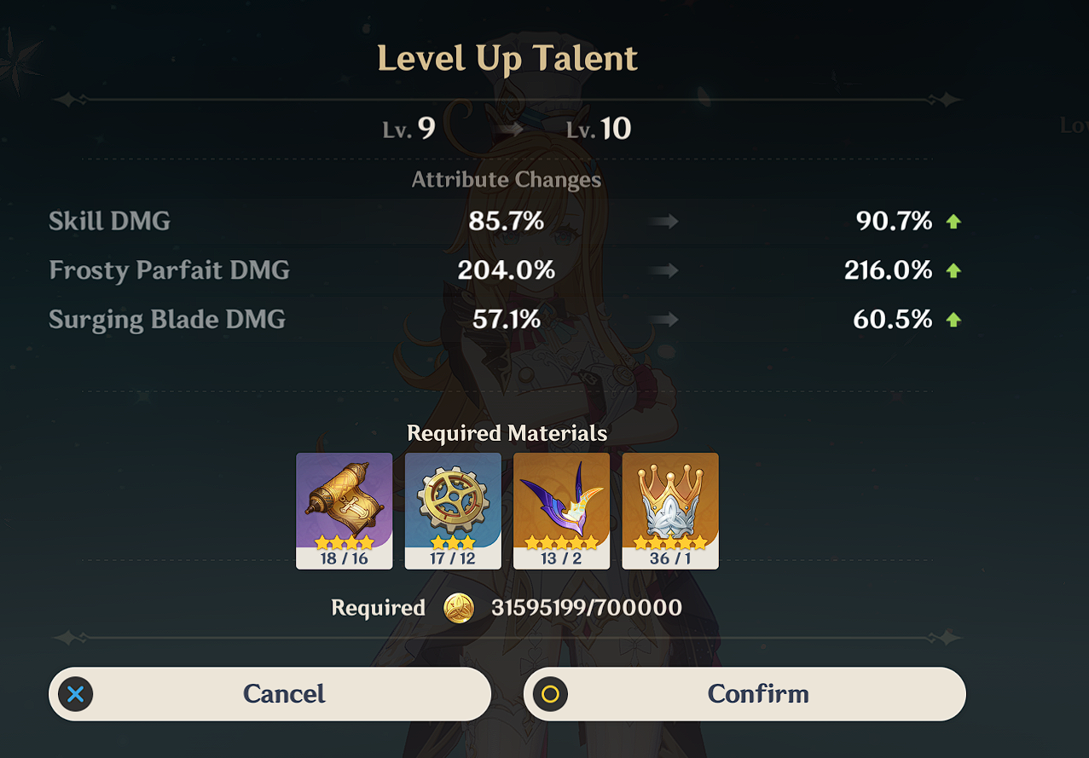Select the Crown of Insight material
Image resolution: width=1089 pixels, height=758 pixels.
tap(670, 510)
